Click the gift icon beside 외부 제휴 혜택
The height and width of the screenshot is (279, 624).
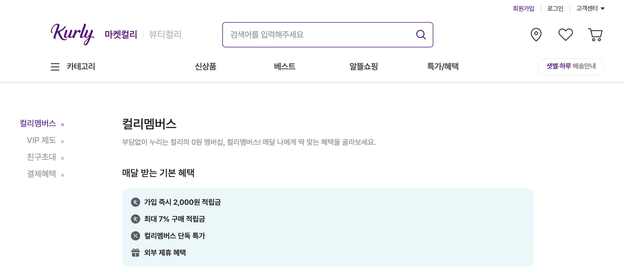135,253
